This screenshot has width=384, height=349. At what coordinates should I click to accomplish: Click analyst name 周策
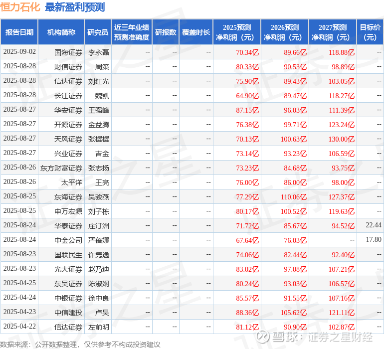[102, 67]
